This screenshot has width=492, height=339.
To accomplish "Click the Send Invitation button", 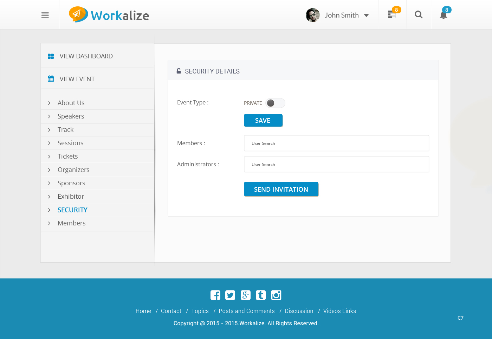I will point(281,189).
